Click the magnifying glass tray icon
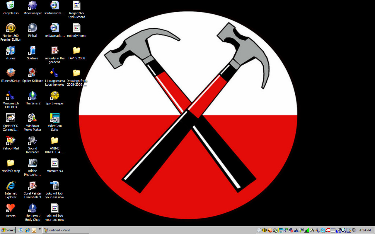The height and width of the screenshot is (234, 375). [344, 230]
